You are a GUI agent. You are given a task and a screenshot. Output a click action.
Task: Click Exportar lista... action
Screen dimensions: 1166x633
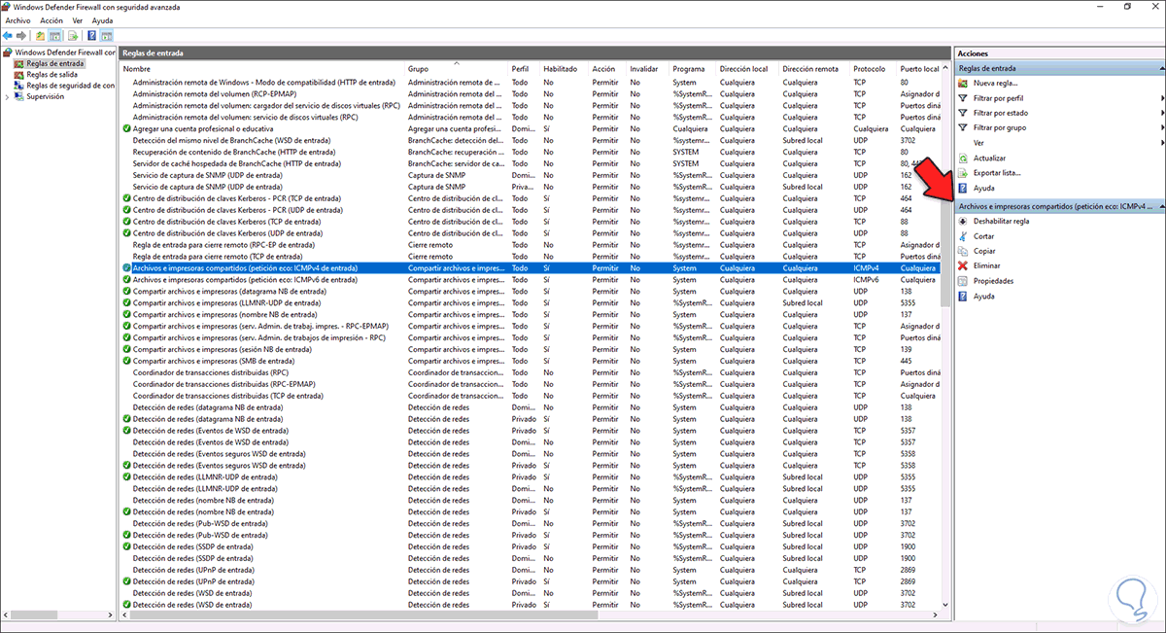click(997, 172)
